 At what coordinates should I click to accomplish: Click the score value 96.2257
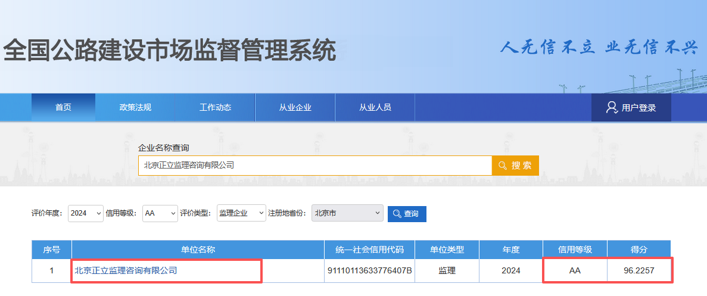pos(639,270)
